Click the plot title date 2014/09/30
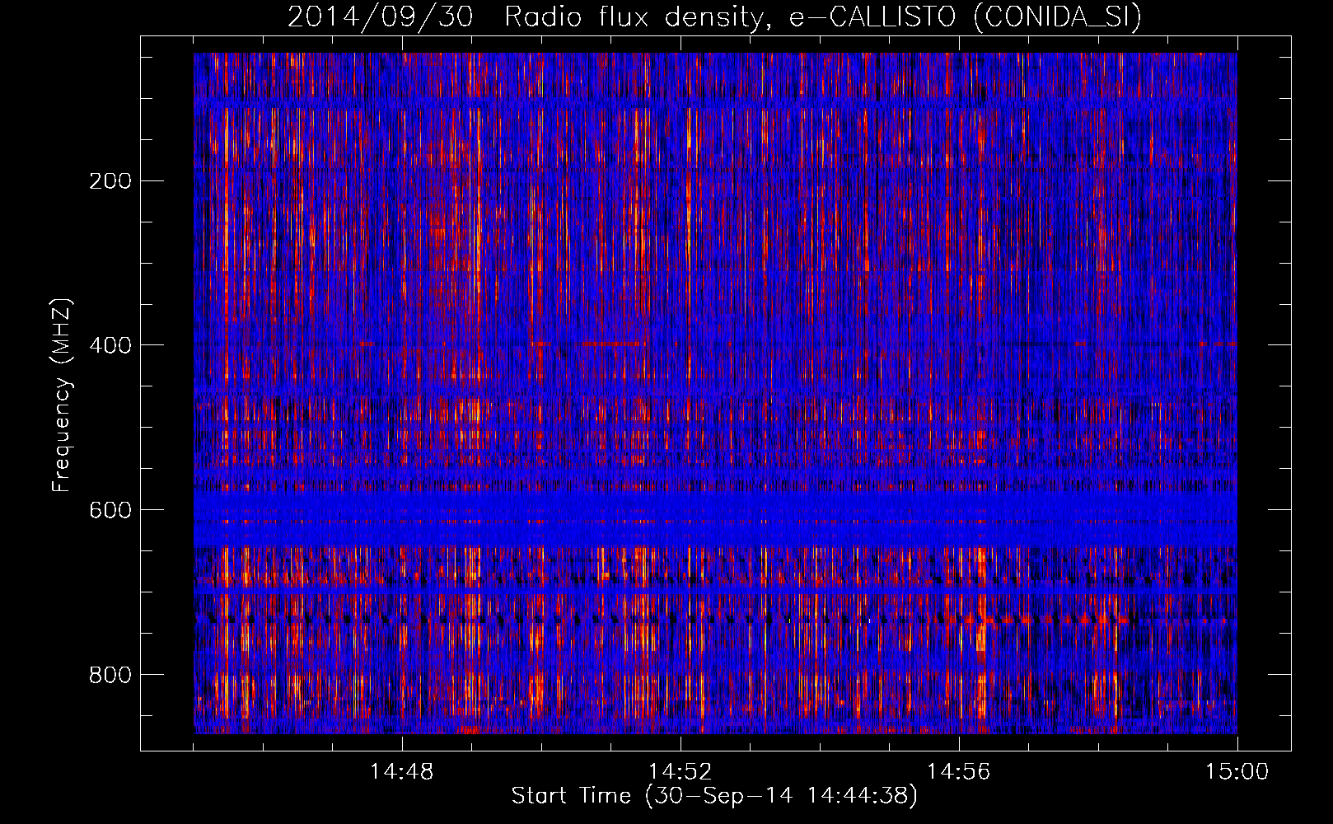This screenshot has width=1333, height=824. click(x=381, y=18)
